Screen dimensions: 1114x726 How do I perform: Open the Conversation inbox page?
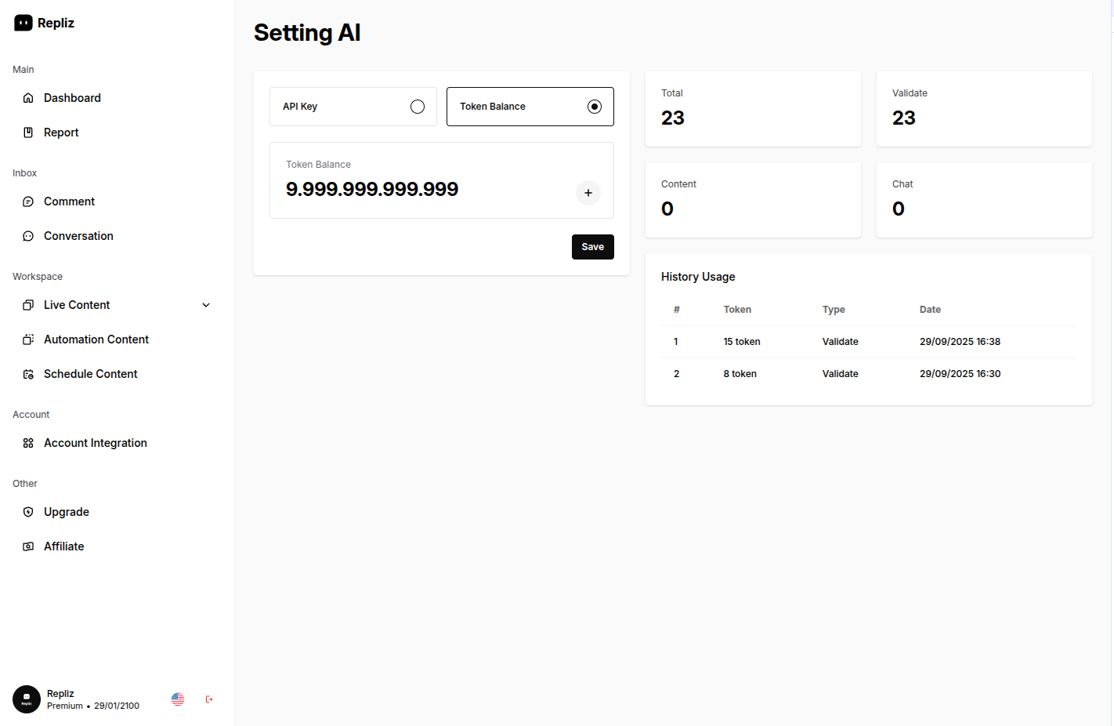[x=78, y=236]
